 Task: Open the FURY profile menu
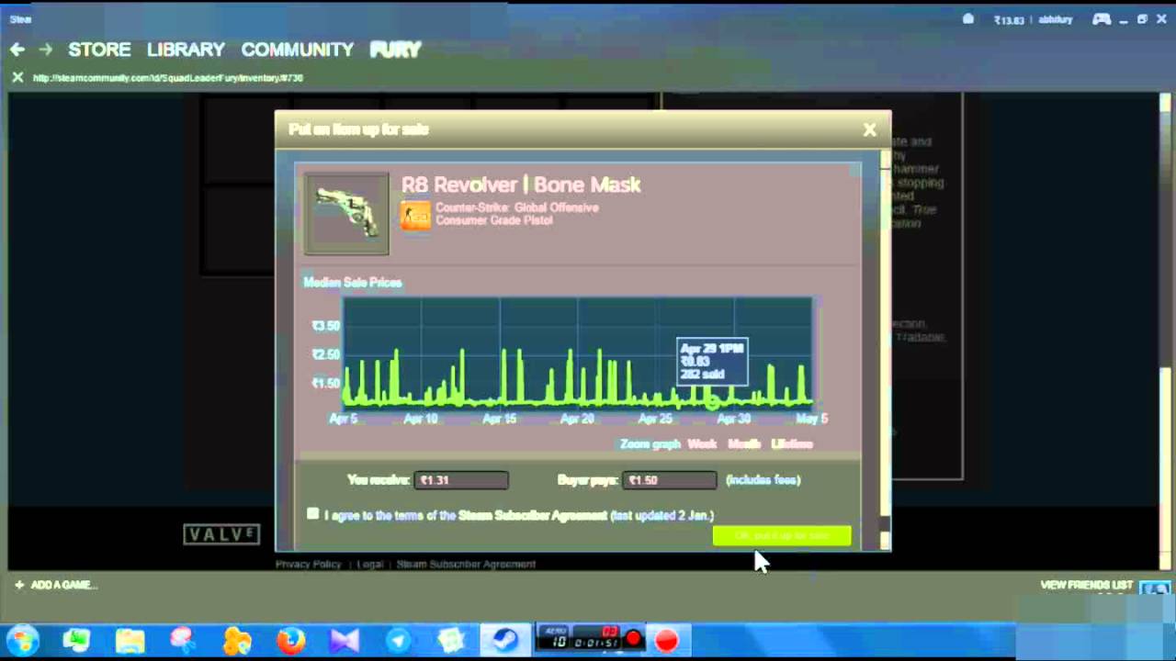[395, 50]
